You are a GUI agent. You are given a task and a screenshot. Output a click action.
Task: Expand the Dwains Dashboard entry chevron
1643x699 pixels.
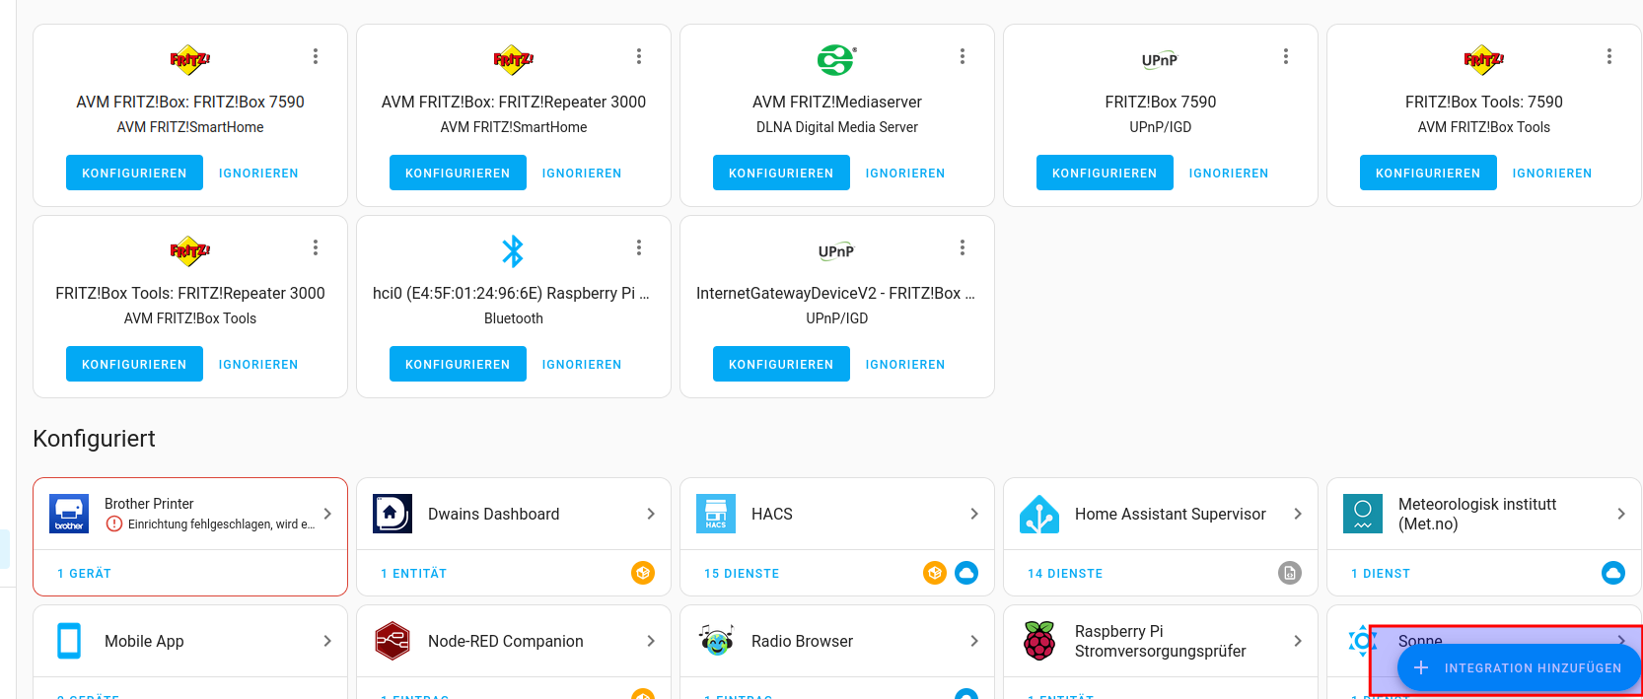click(x=651, y=514)
